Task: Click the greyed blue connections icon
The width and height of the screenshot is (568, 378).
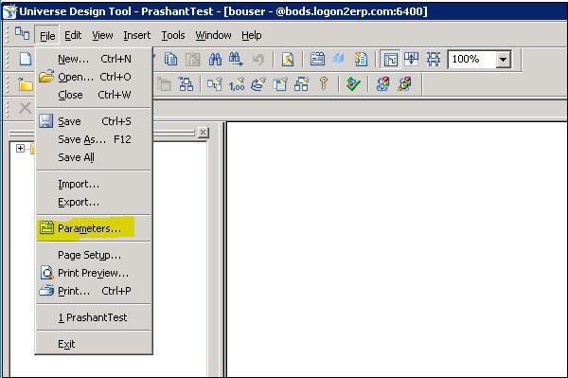Action: tap(339, 59)
